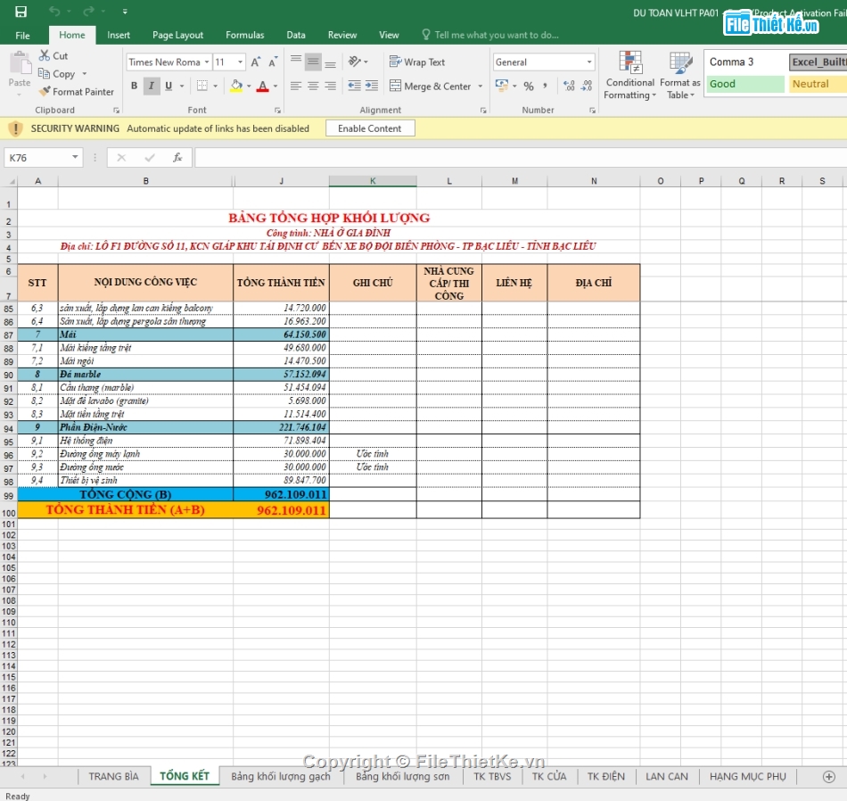Open the TK ĐIỆN sheet tab
Image resolution: width=847 pixels, height=801 pixels.
tap(606, 776)
